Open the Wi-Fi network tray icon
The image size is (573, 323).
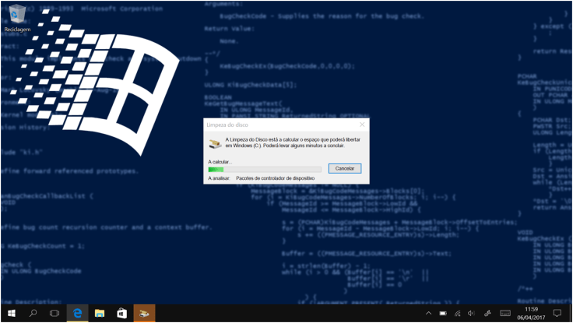pos(458,313)
